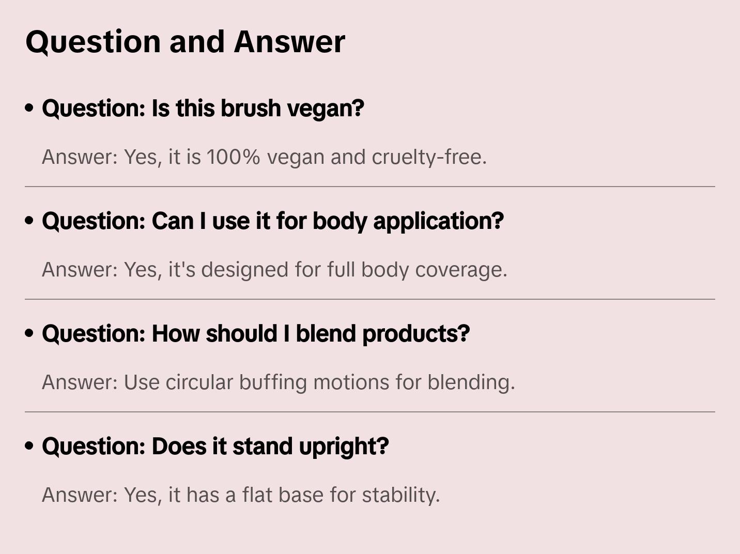Click the divider below the blending answer
Screen dimensions: 740x554
coord(370,412)
